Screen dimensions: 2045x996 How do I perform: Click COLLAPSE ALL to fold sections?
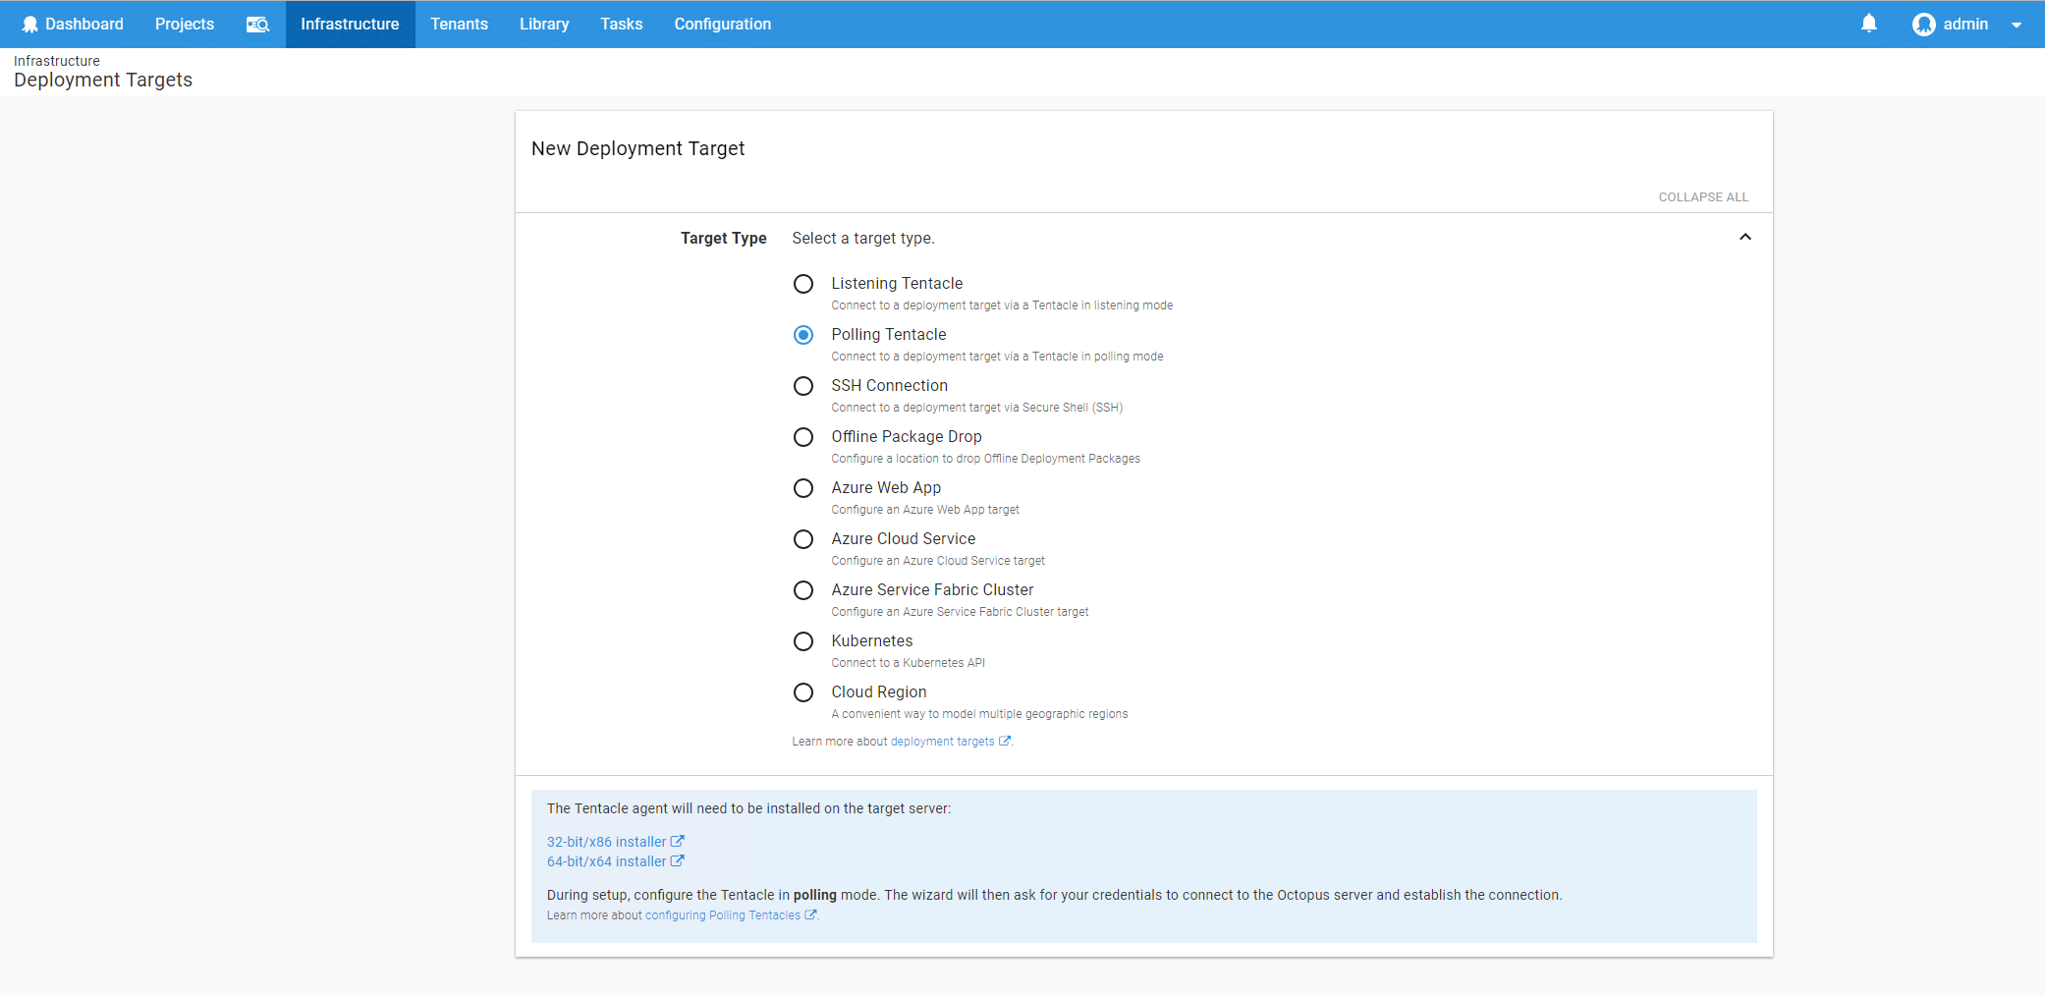[x=1703, y=197]
